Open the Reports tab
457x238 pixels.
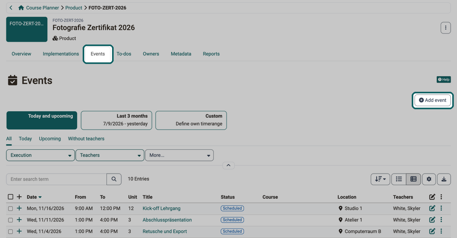click(211, 54)
